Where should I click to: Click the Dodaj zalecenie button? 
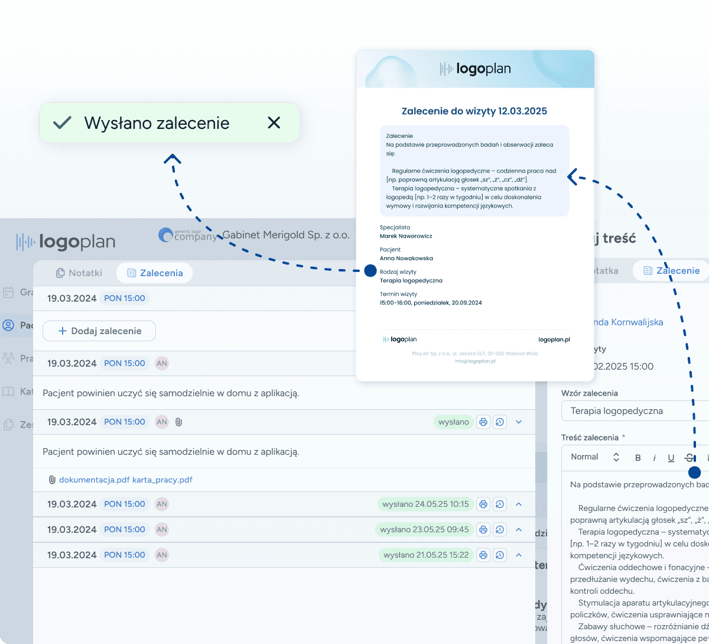(99, 331)
